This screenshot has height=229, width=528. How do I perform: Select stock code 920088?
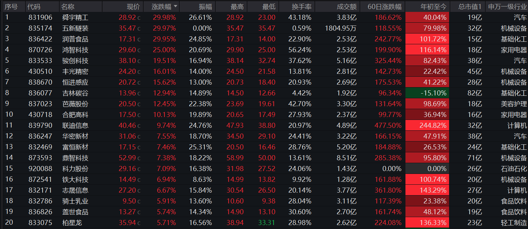tap(40, 169)
